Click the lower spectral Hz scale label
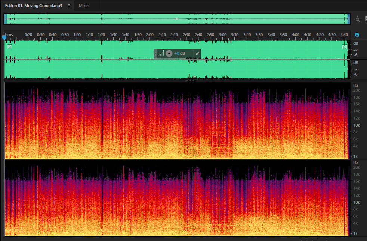The image size is (367, 241). pos(356,162)
